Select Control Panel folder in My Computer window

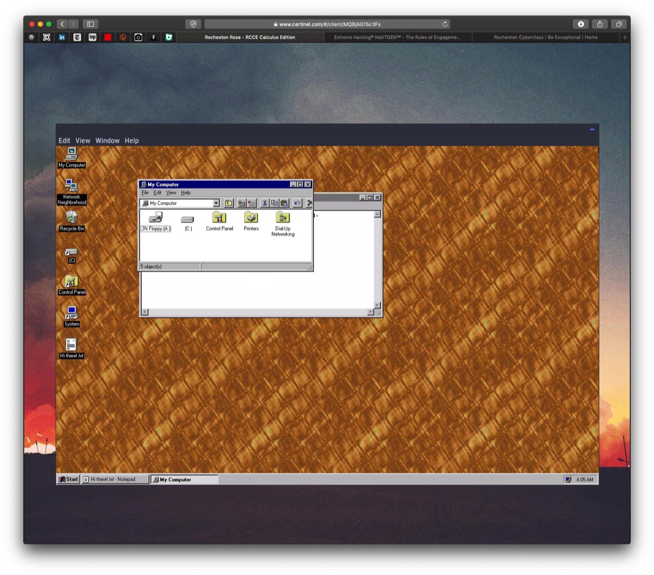[219, 222]
